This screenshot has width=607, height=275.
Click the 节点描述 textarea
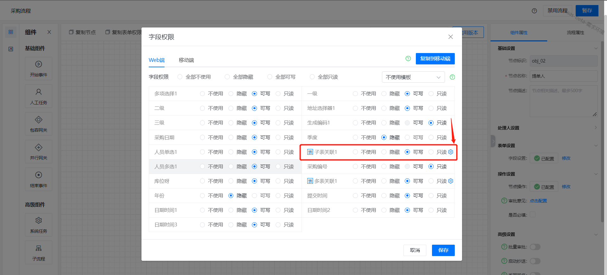click(x=564, y=101)
